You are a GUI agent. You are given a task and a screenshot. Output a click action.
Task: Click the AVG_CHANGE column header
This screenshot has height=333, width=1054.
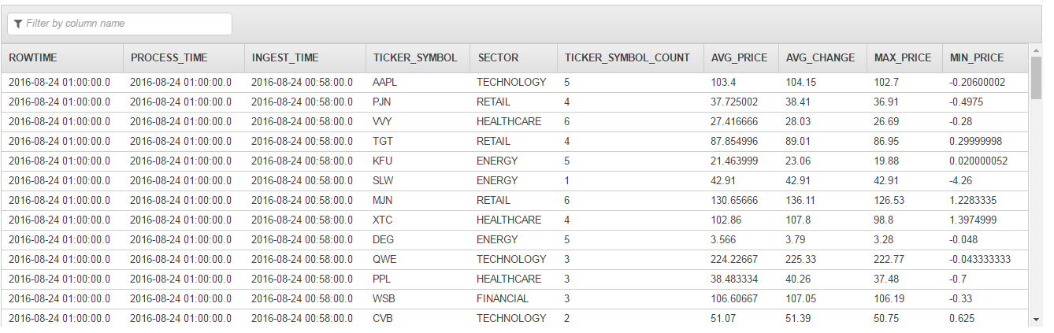pos(823,57)
